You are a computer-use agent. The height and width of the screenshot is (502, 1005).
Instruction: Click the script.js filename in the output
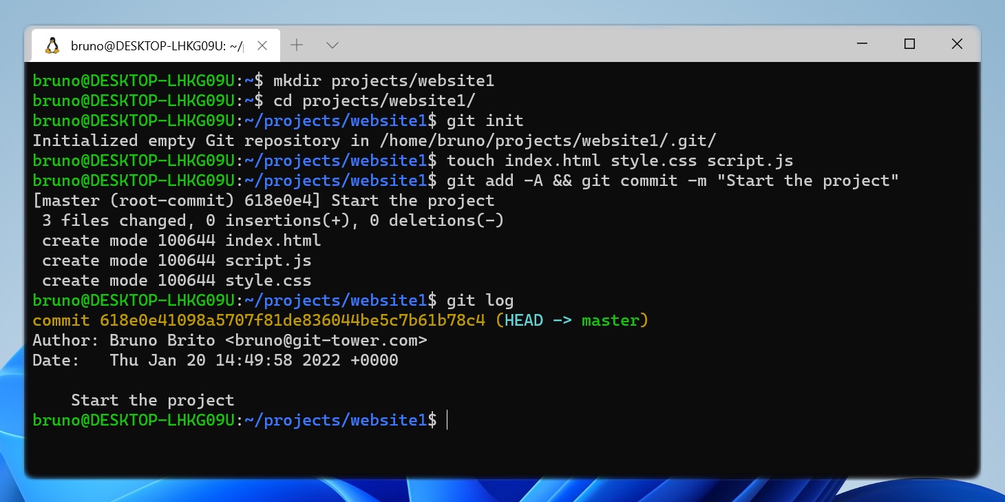pyautogui.click(x=269, y=260)
